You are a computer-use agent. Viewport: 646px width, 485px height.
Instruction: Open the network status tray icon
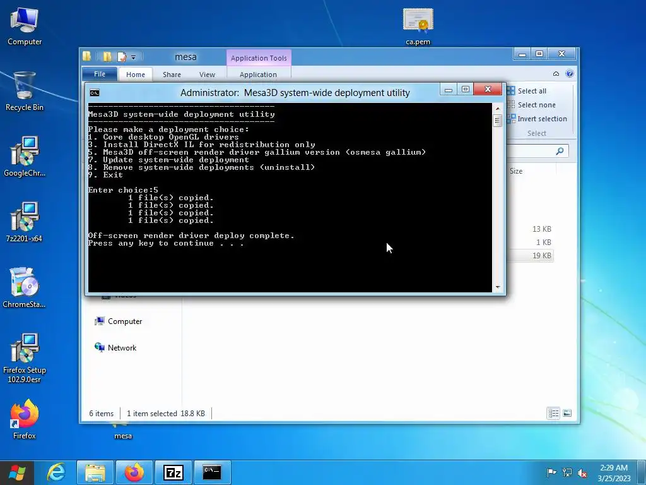tap(567, 472)
